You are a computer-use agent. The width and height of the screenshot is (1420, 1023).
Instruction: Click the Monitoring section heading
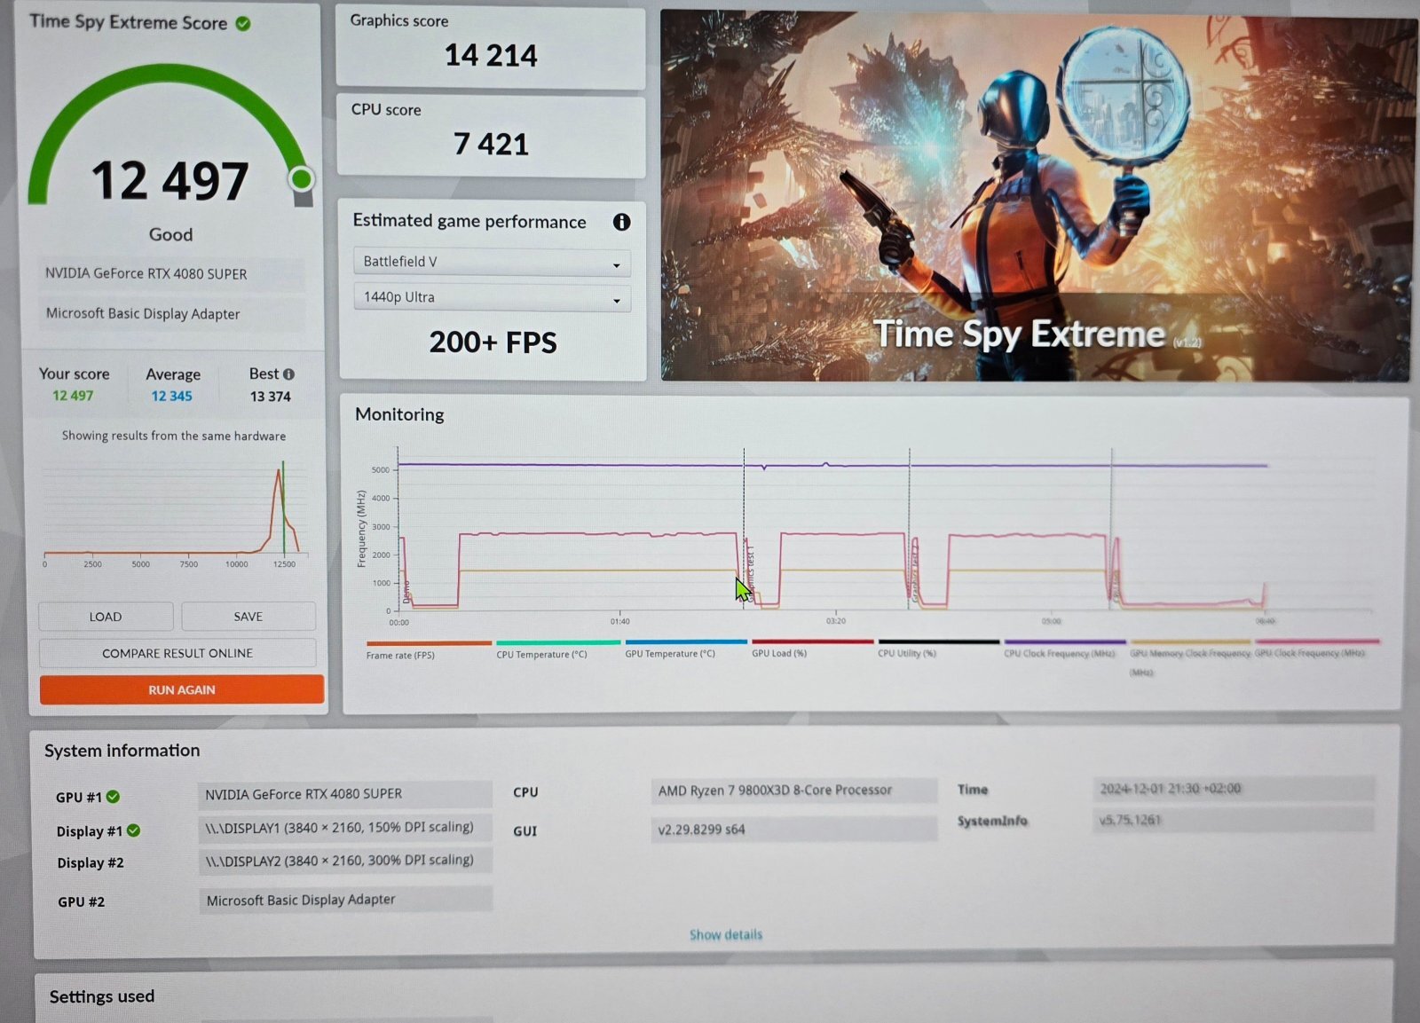[x=399, y=414]
